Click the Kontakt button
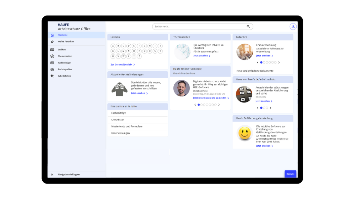Image resolution: width=344 pixels, height=197 pixels. (290, 174)
